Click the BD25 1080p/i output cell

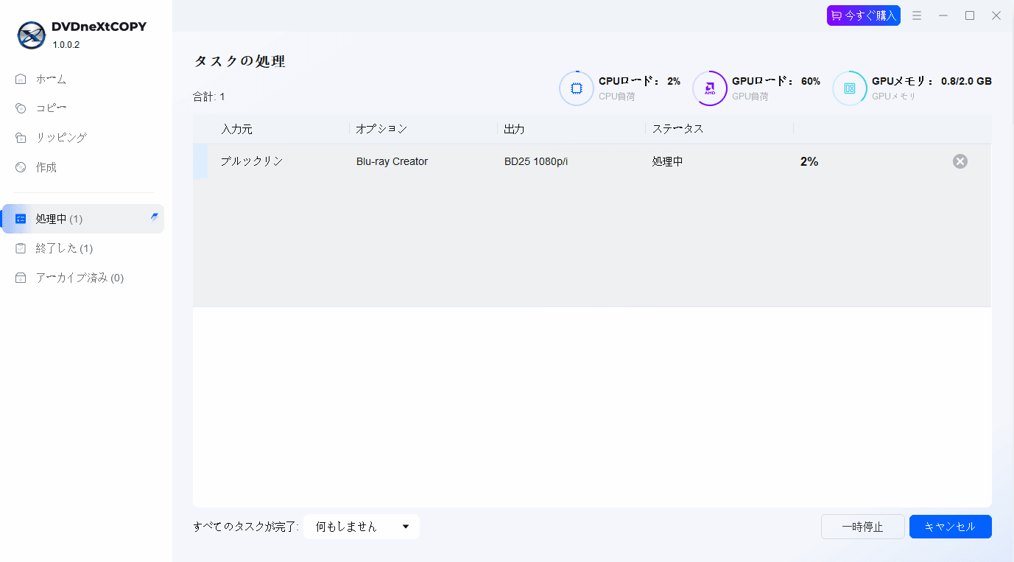(536, 161)
